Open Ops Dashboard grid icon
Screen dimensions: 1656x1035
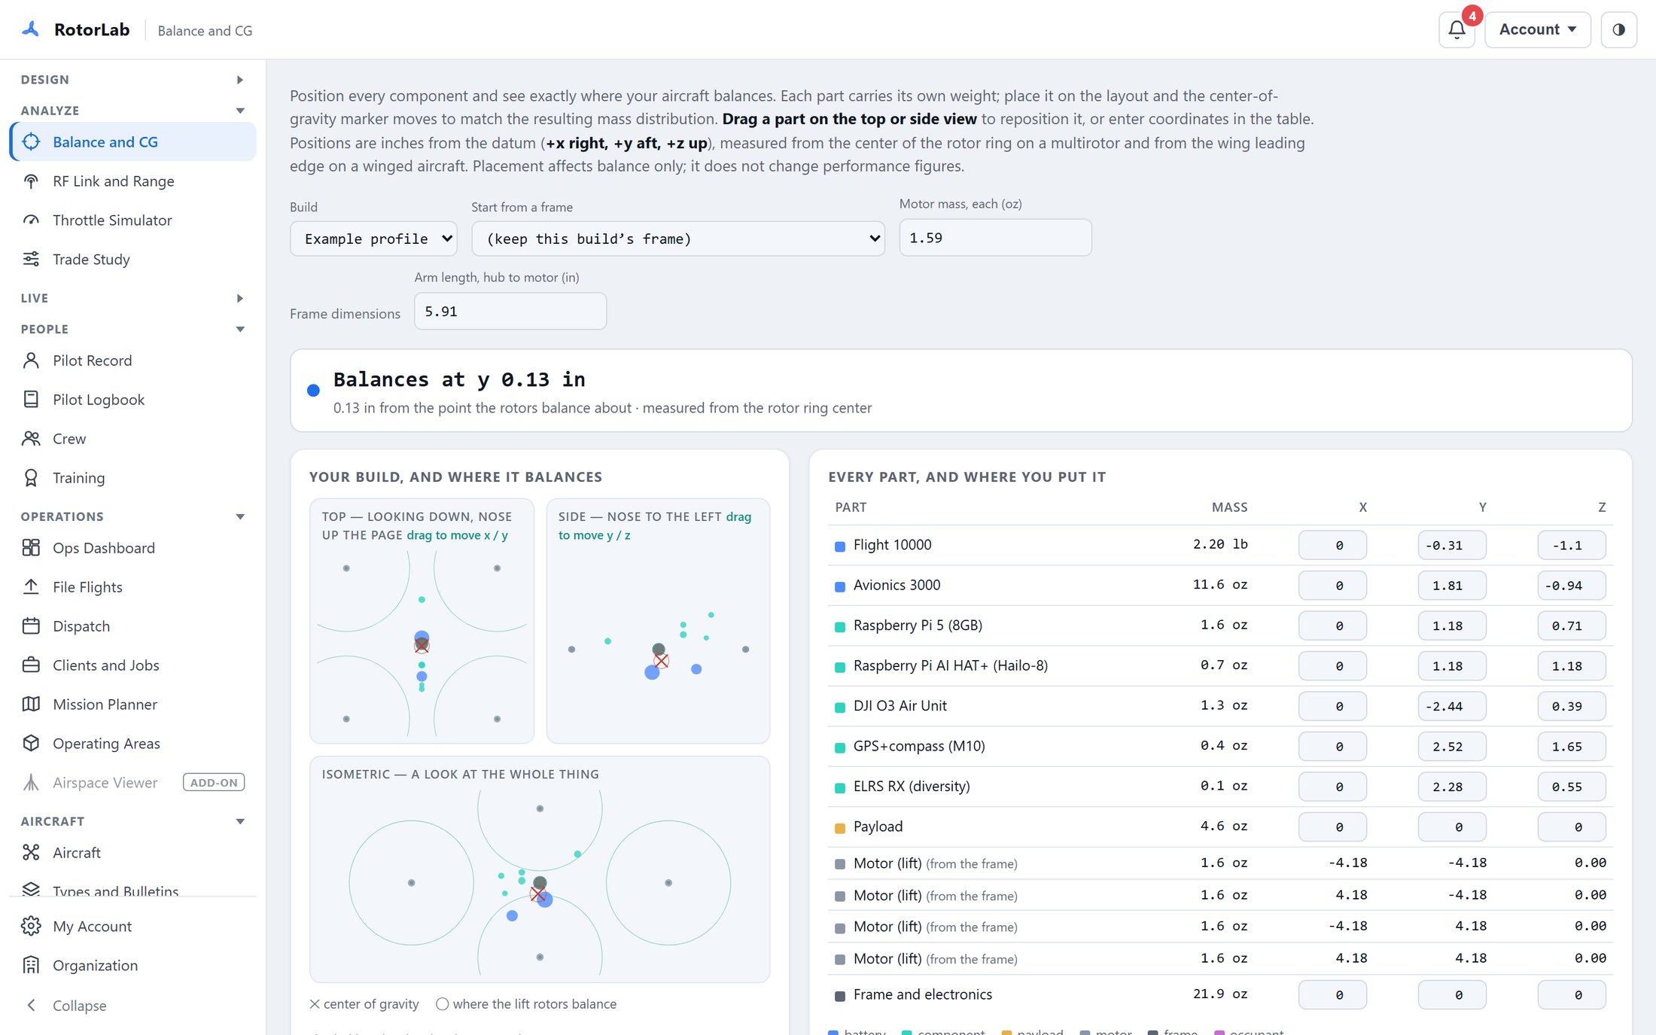click(31, 548)
